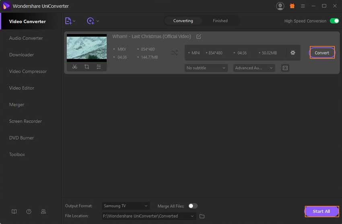342x224 pixels.
Task: Open the effects list icon under thumbnail
Action: [x=99, y=67]
